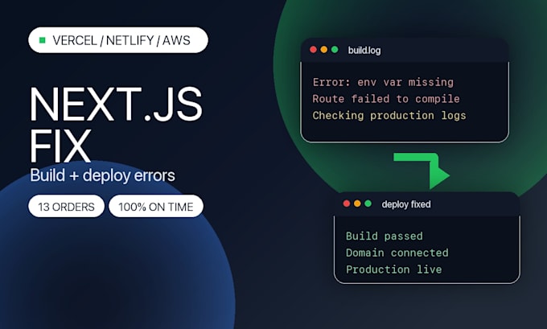Close the build.log window via red dot
This screenshot has width=547, height=329.
click(x=313, y=50)
